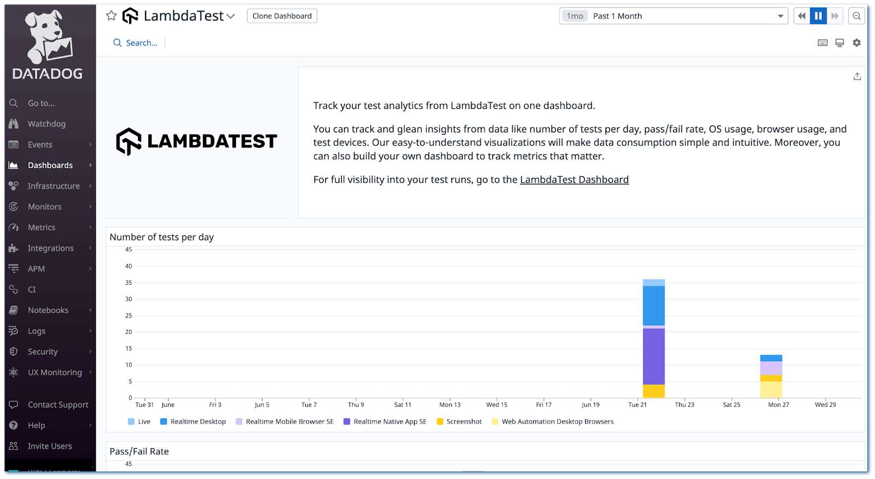The height and width of the screenshot is (479, 875).
Task: Expand the Integrations submenu arrow
Action: click(90, 248)
